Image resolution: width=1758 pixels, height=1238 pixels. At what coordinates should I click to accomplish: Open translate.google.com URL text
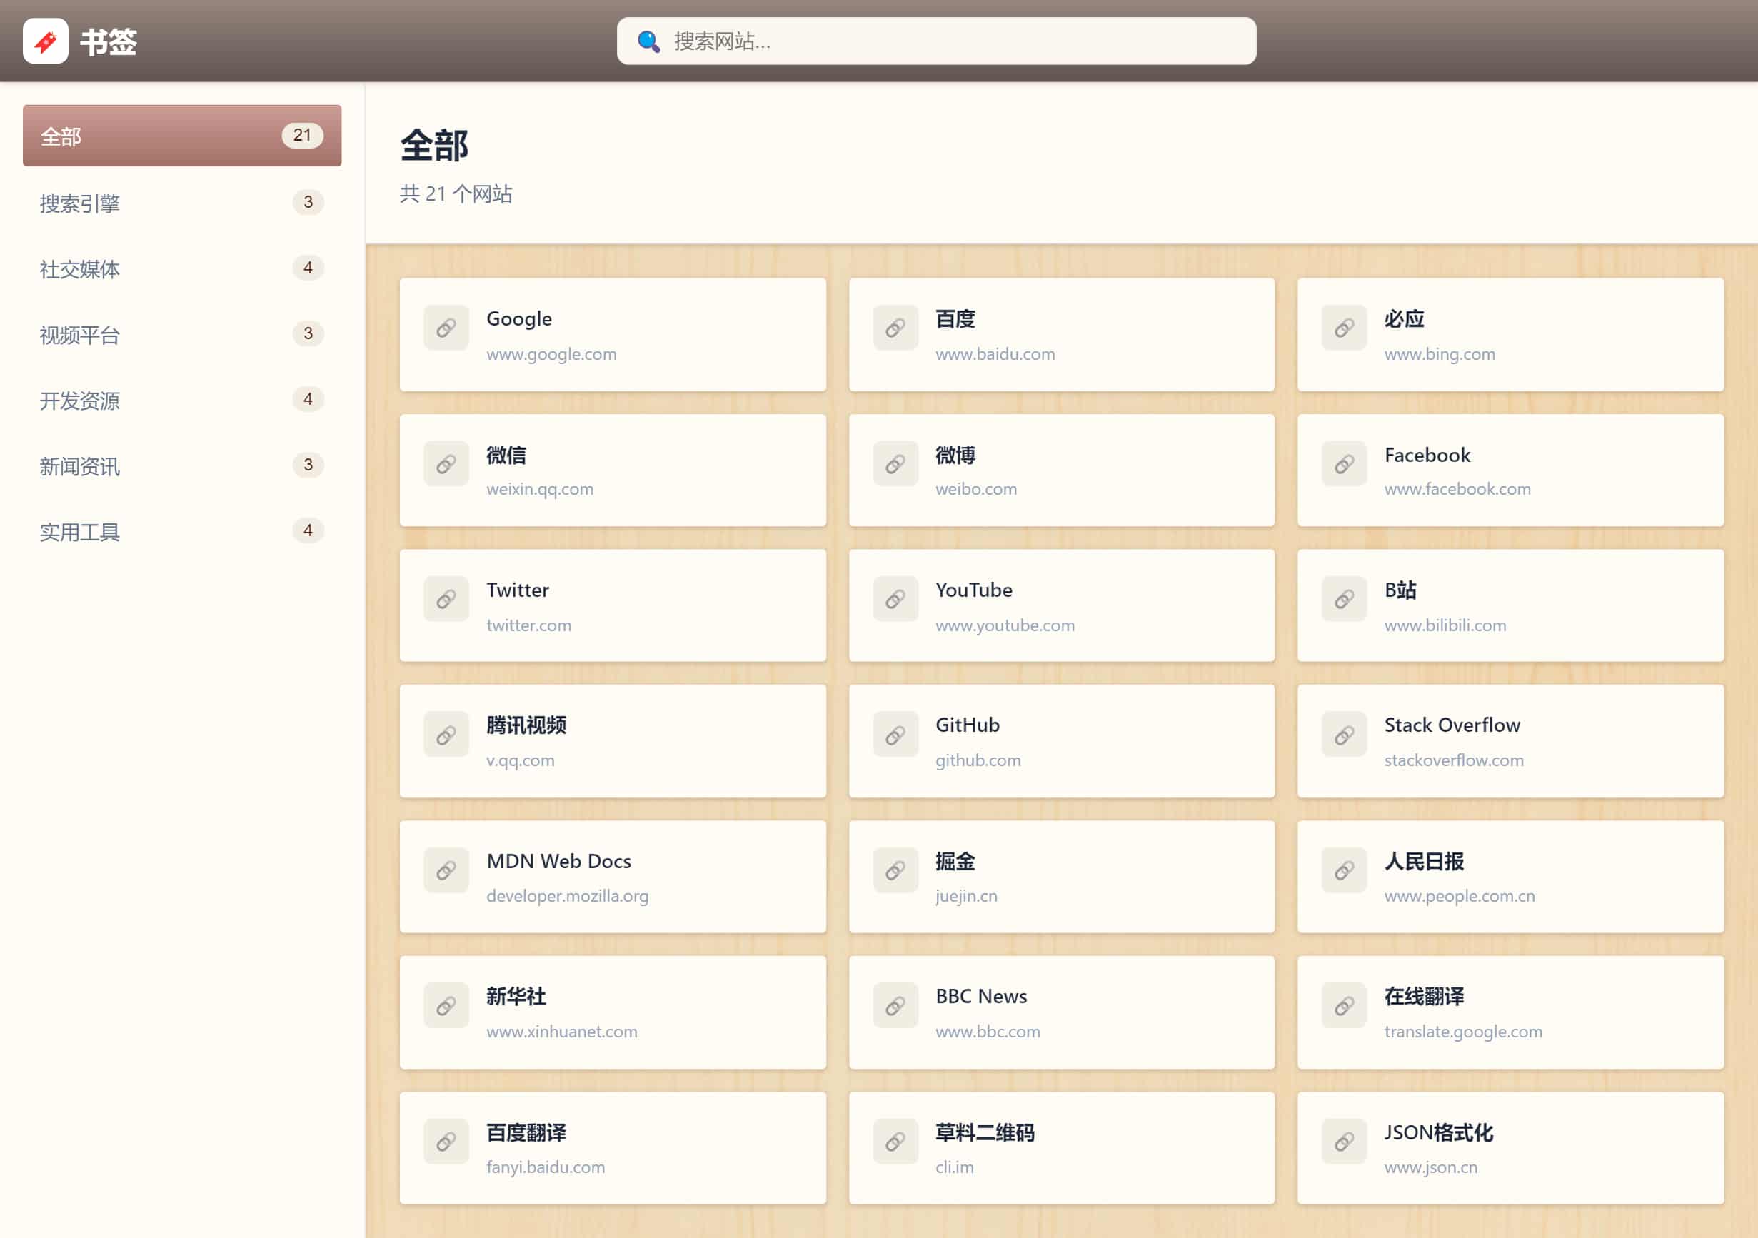[x=1462, y=1031]
